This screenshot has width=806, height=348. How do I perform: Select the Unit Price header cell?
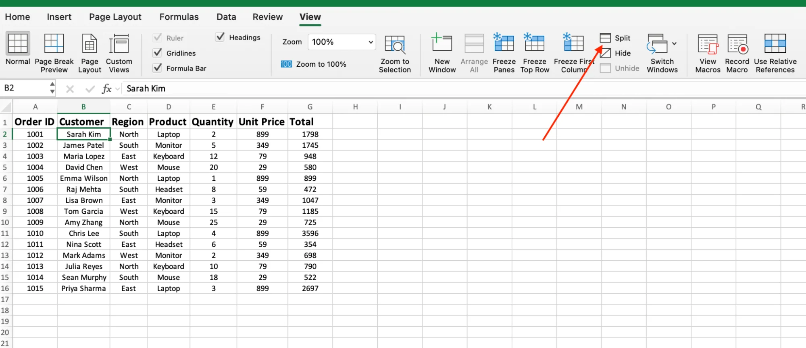pyautogui.click(x=262, y=122)
